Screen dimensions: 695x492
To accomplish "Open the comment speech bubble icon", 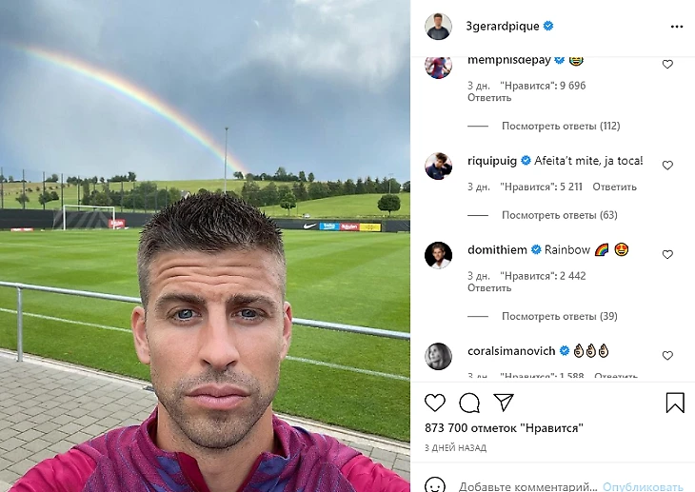I will point(469,403).
